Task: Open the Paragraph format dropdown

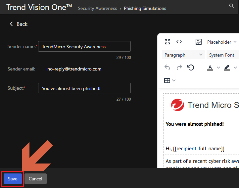Action: 184,55
